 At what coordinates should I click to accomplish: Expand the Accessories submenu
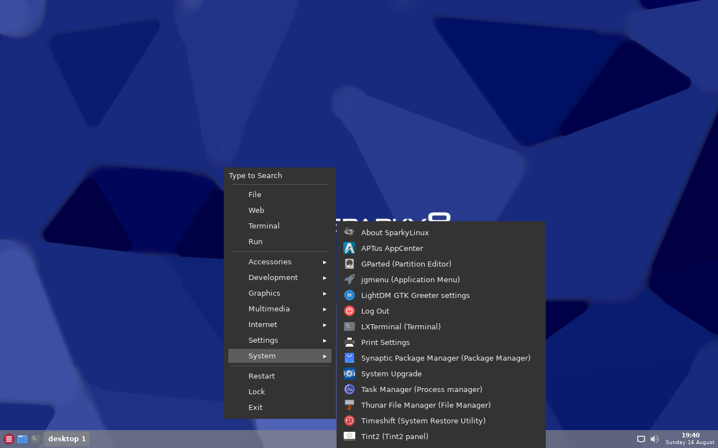tap(280, 262)
